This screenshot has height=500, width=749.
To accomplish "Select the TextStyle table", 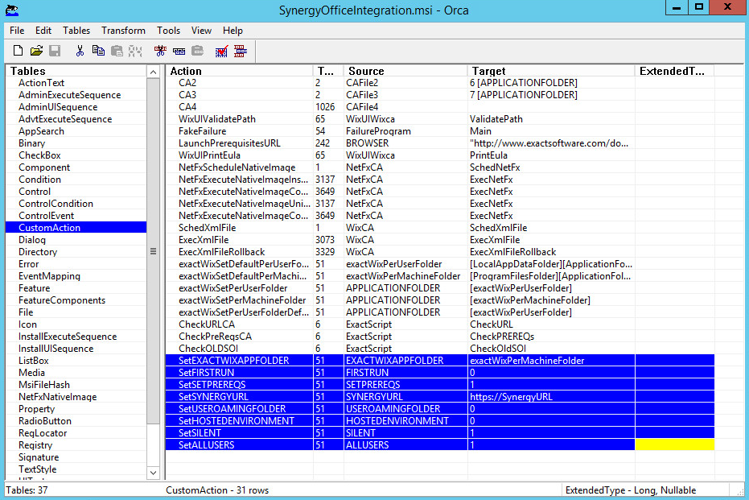I will click(37, 469).
